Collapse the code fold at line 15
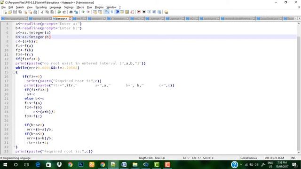 pyautogui.click(x=14, y=72)
